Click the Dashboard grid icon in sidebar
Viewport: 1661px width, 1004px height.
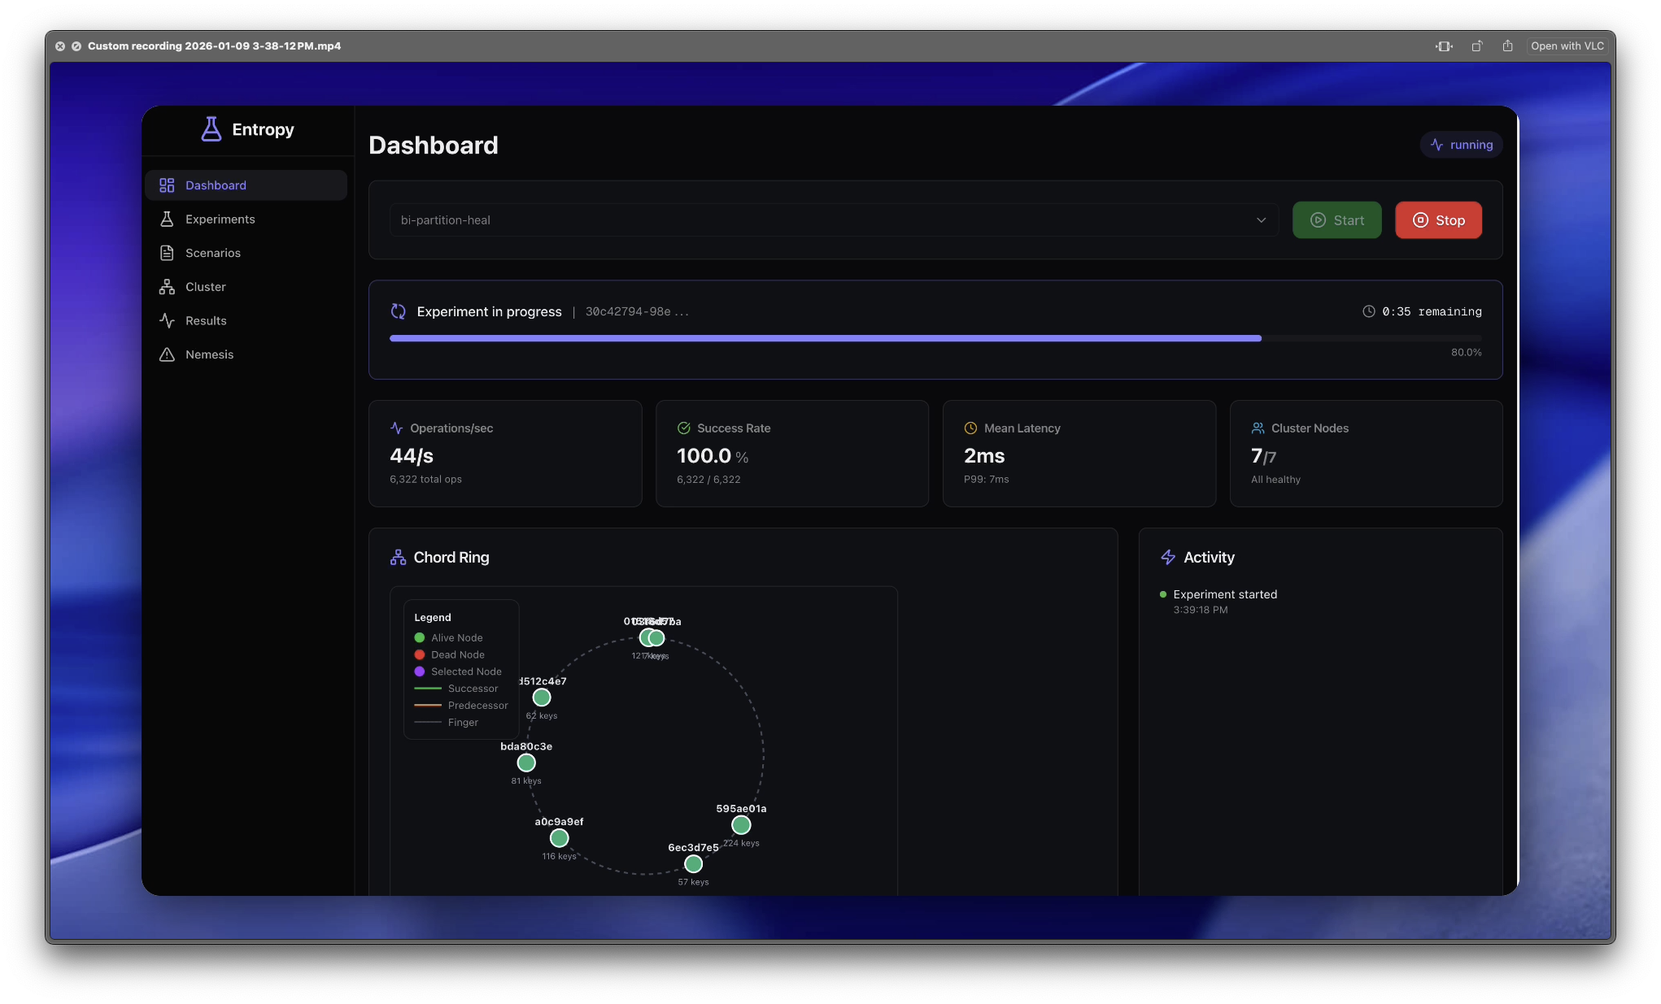tap(167, 185)
